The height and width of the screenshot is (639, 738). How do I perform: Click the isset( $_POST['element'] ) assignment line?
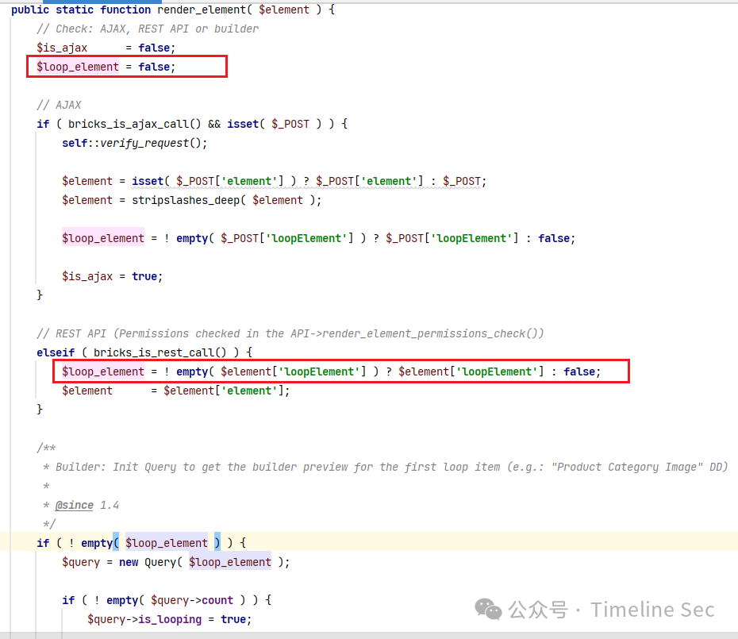(274, 181)
